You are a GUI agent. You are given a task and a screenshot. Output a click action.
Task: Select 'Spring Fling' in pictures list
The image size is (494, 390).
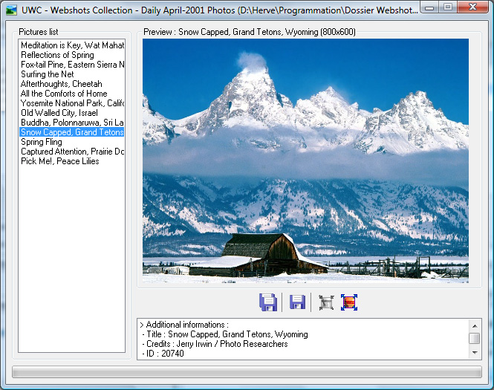72,142
